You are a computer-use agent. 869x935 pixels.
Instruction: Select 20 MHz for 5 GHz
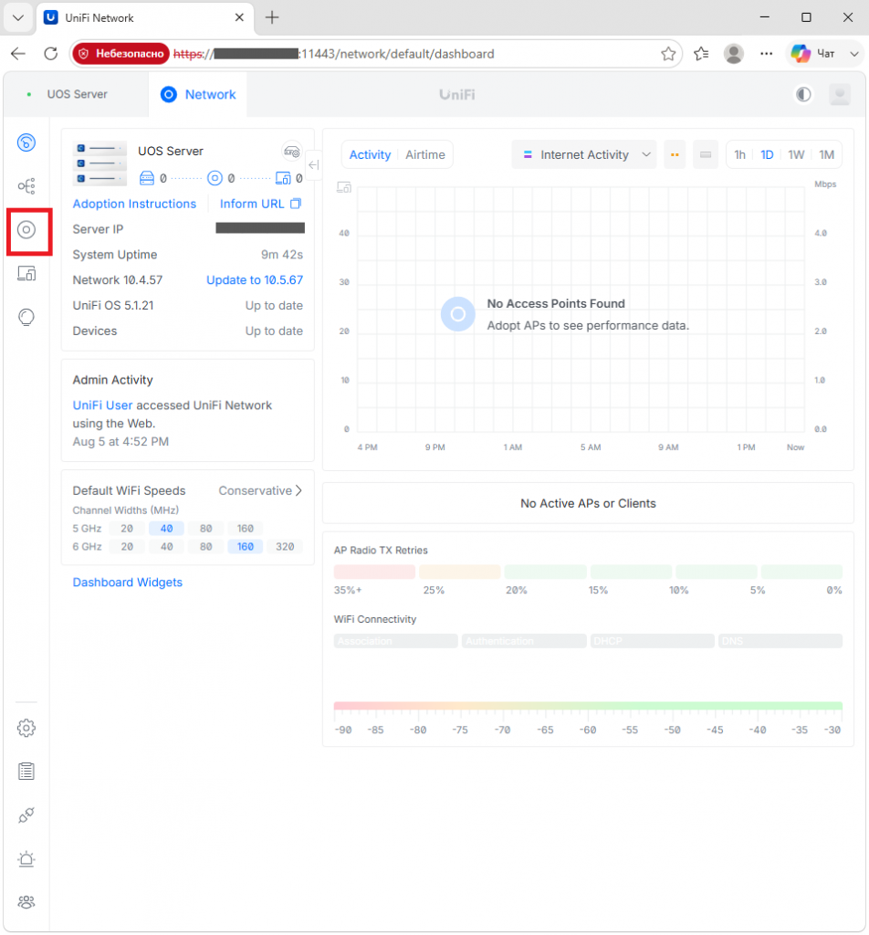127,529
